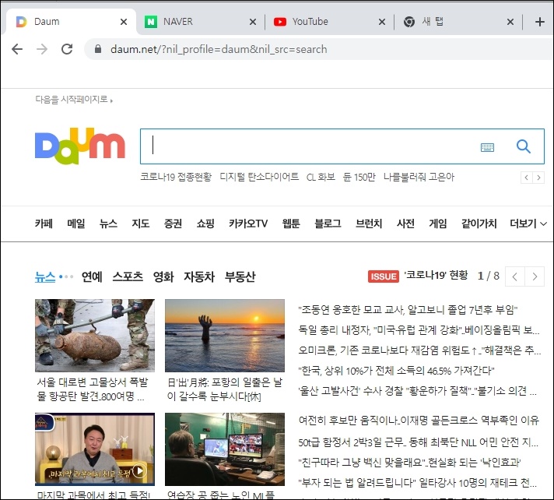Open a new tab with plus button

(539, 22)
